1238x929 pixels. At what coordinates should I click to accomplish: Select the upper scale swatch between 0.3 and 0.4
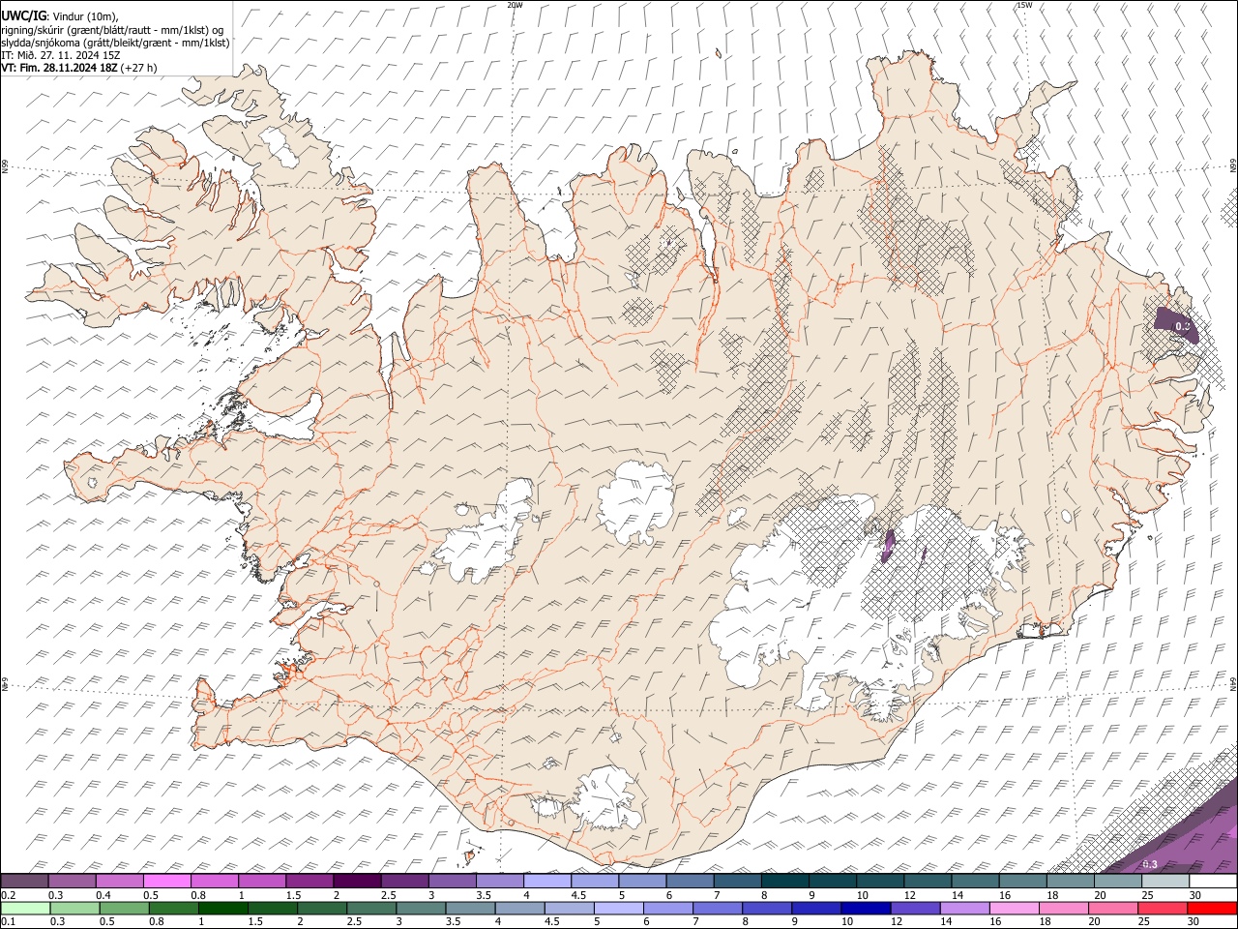point(72,881)
